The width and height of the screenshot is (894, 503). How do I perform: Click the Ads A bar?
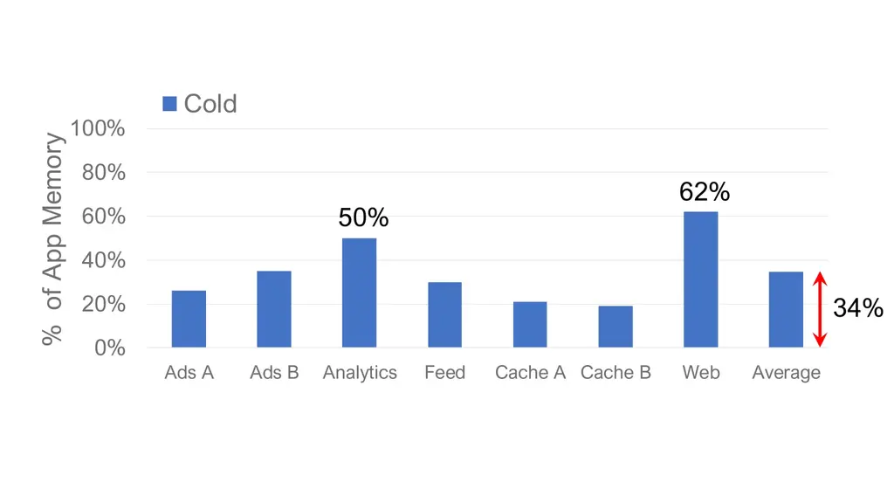tap(189, 319)
